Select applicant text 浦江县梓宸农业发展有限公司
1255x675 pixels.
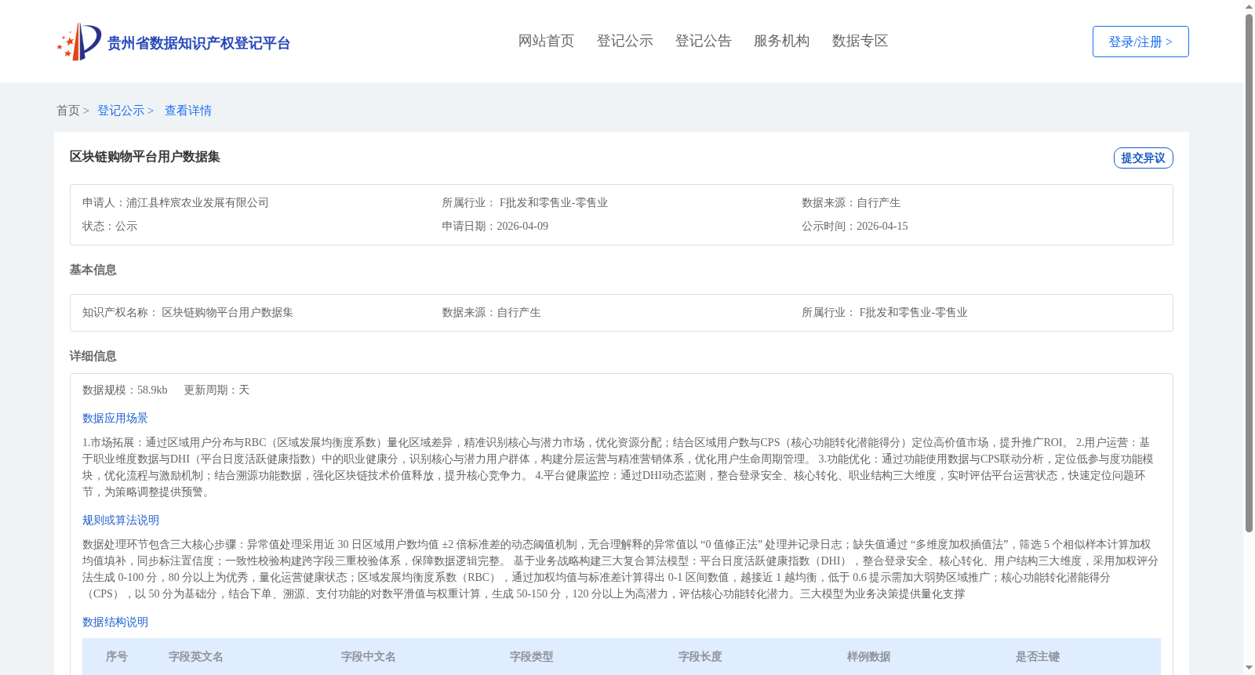tap(198, 202)
